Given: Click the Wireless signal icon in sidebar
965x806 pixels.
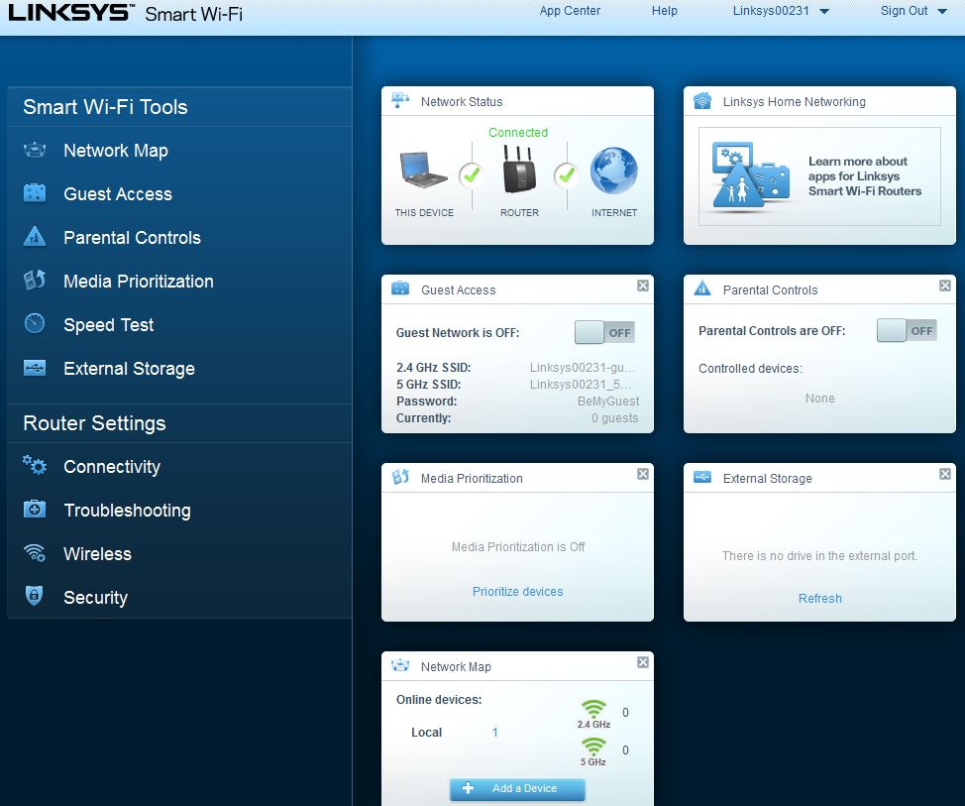Looking at the screenshot, I should 35,553.
